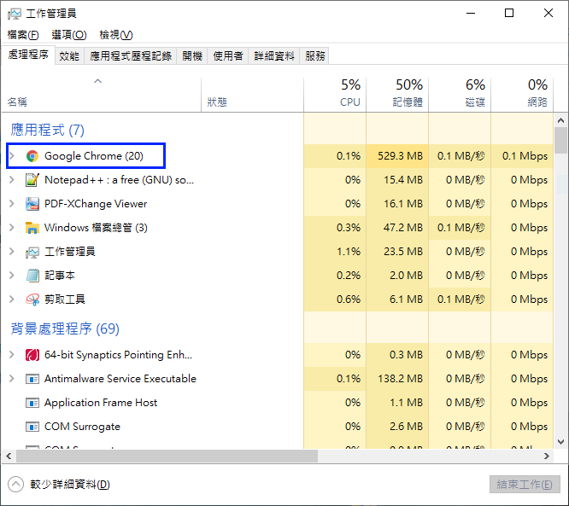Click the circled arrow beside 較少詳細資料
This screenshot has width=569, height=506.
click(15, 485)
